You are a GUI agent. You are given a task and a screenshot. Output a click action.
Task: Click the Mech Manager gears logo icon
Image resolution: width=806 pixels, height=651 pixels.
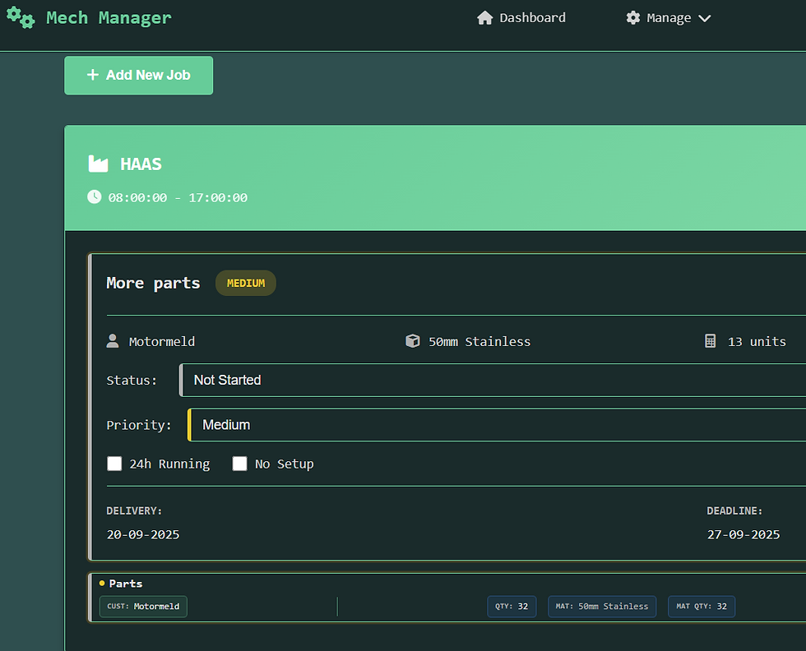pyautogui.click(x=21, y=17)
